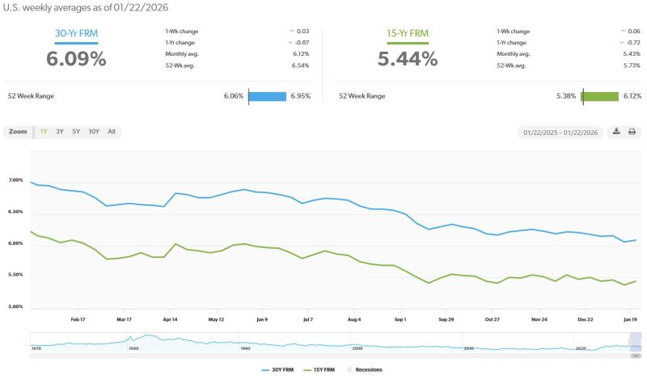Click the 1-Wk change up arrow for 30-Yr
Image resolution: width=647 pixels, height=379 pixels.
click(290, 31)
